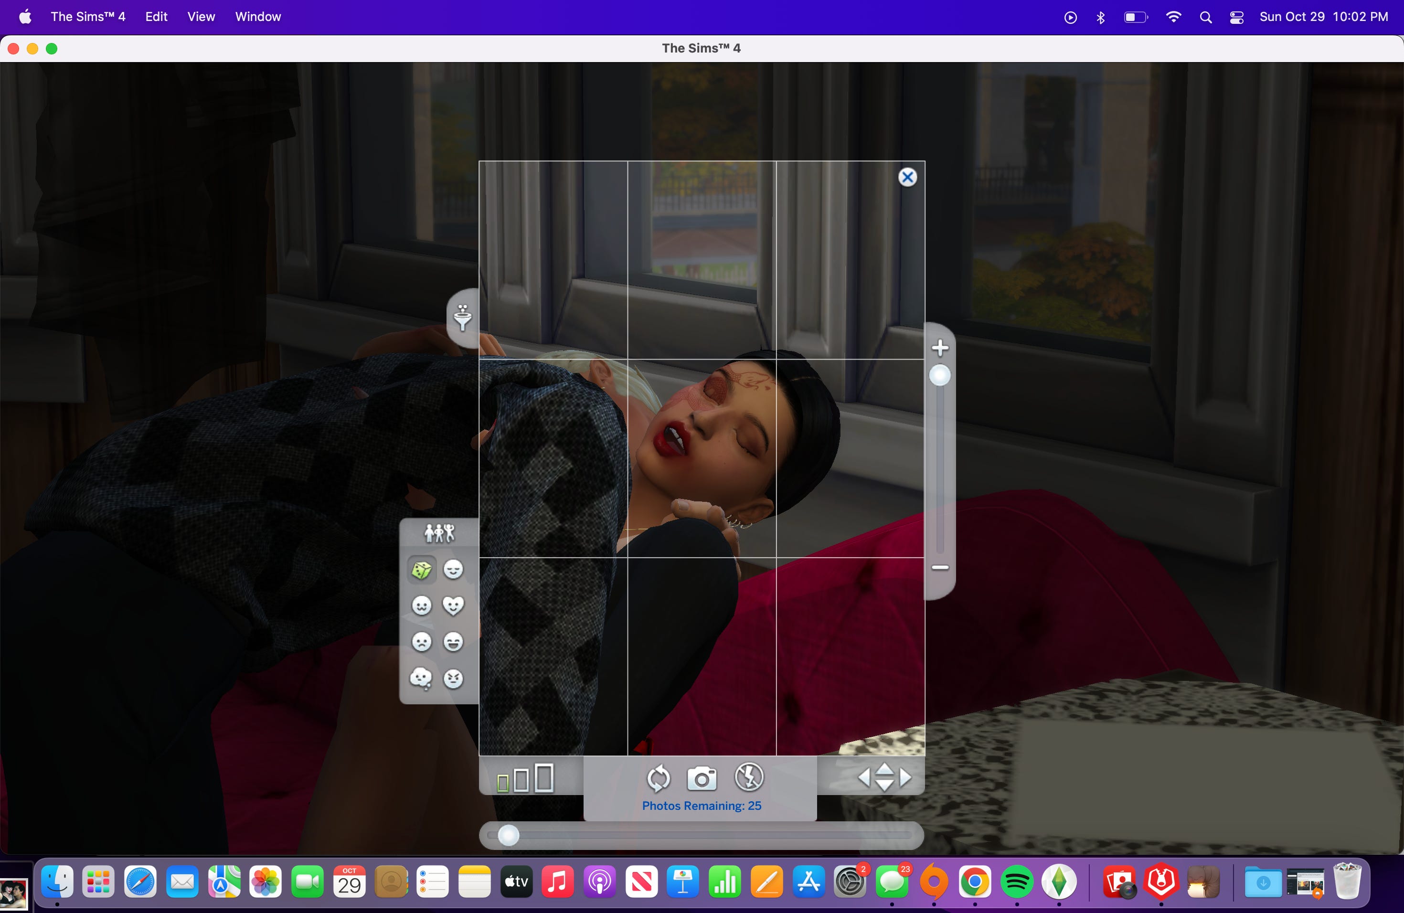Open Spotlight search in menu bar
Image resolution: width=1404 pixels, height=913 pixels.
1206,17
